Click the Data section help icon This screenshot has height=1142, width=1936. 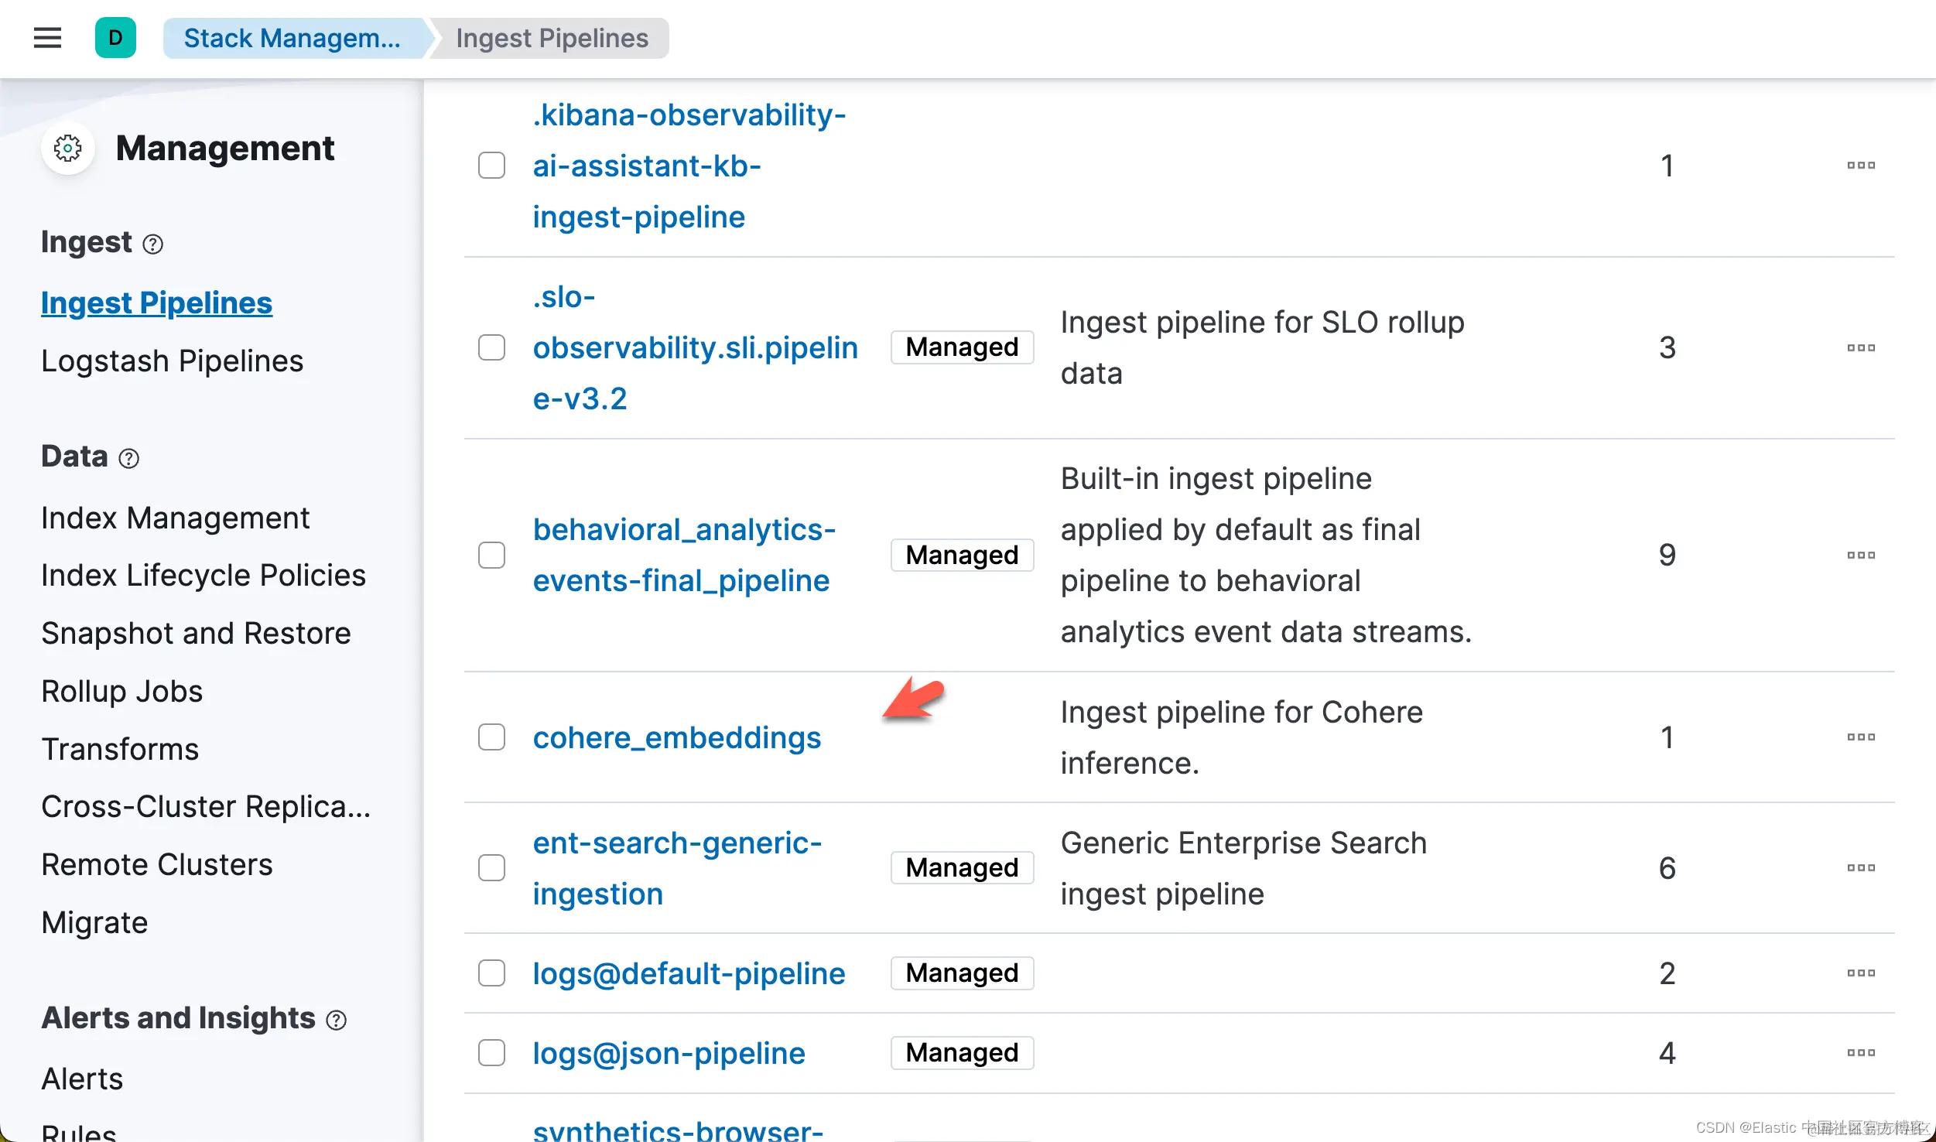coord(128,459)
